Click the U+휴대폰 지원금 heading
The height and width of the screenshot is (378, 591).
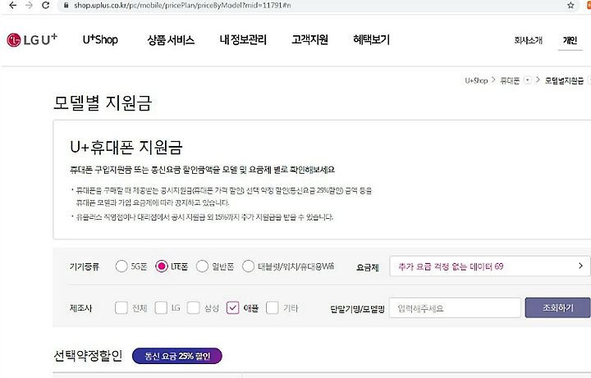point(126,147)
